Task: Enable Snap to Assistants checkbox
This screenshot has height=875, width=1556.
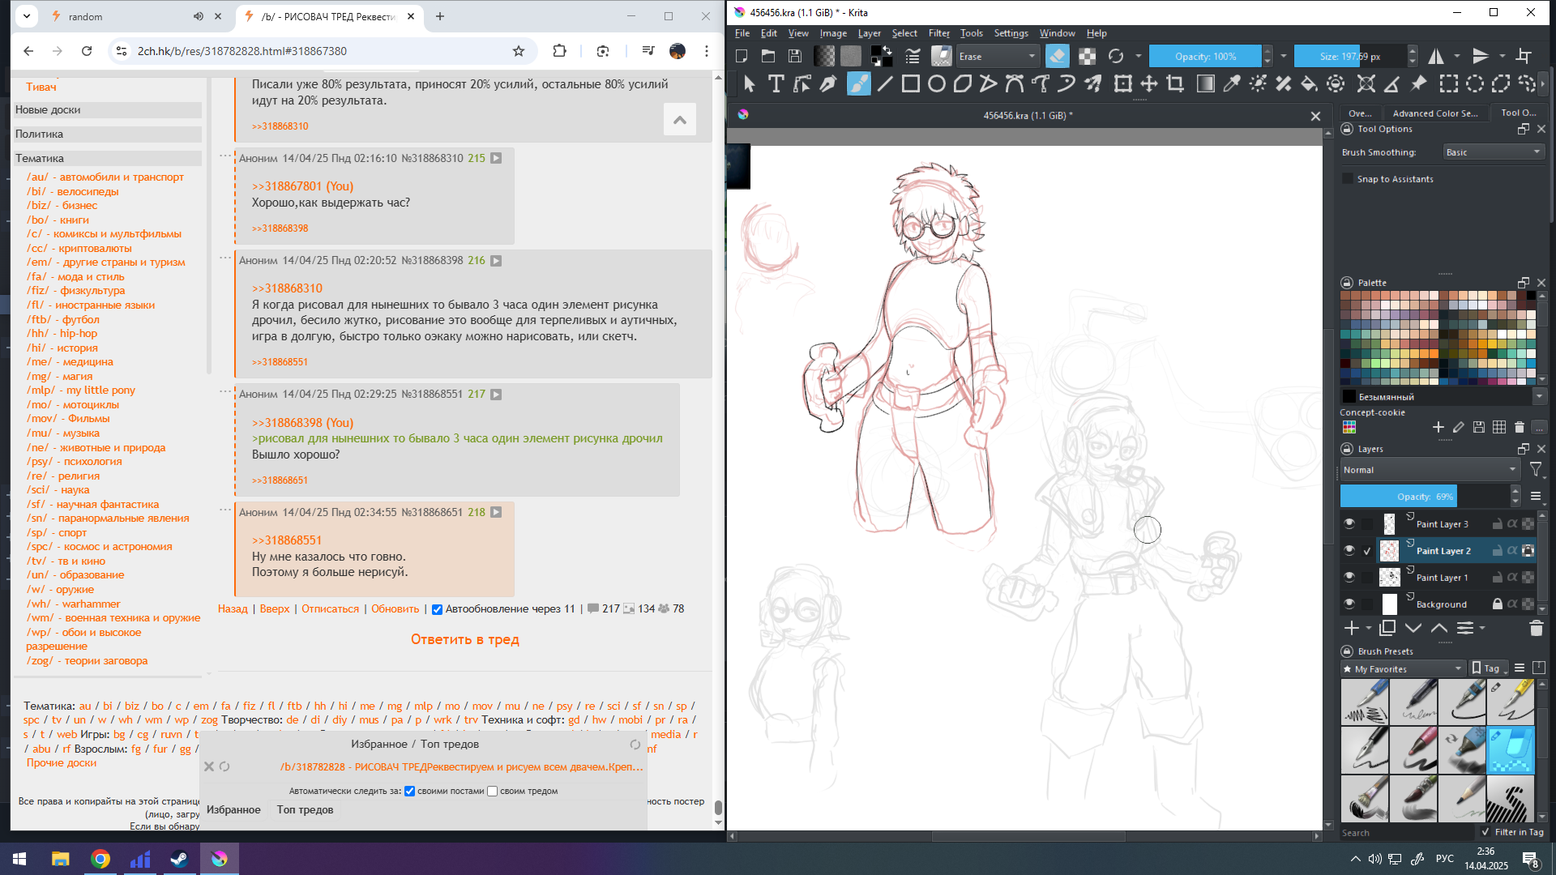Action: [1348, 179]
